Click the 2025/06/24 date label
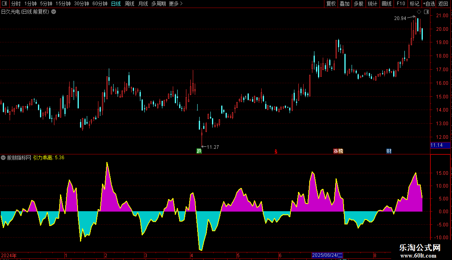 (327, 255)
